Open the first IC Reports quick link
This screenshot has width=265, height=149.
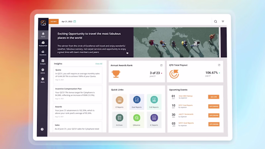coord(120,102)
